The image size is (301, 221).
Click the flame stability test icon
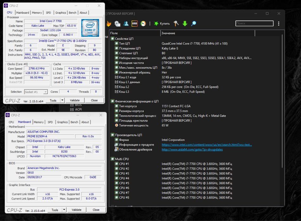[109, 24]
